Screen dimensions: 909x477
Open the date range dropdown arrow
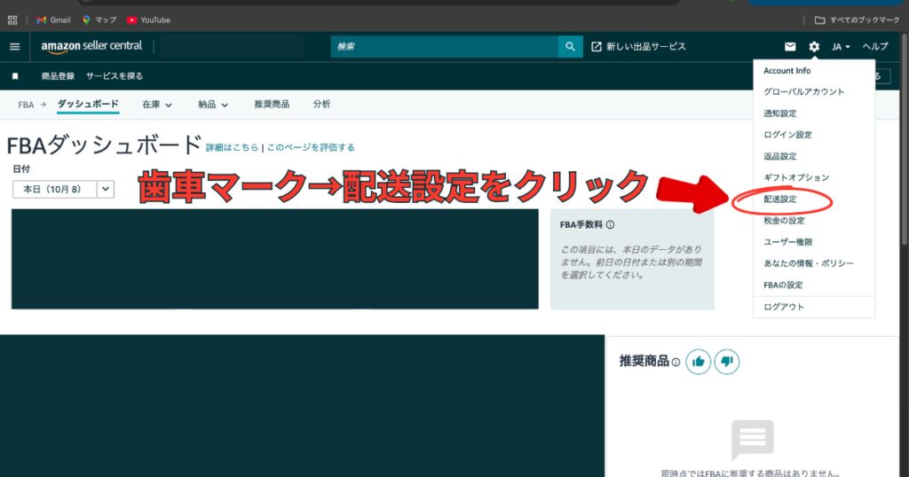[x=106, y=189]
